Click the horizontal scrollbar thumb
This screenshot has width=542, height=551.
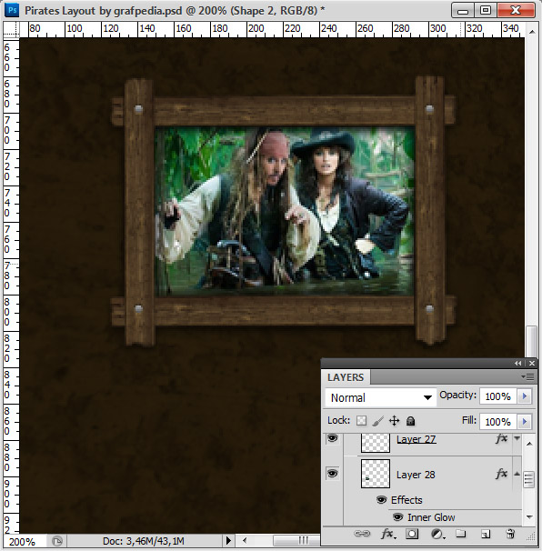pos(297,540)
